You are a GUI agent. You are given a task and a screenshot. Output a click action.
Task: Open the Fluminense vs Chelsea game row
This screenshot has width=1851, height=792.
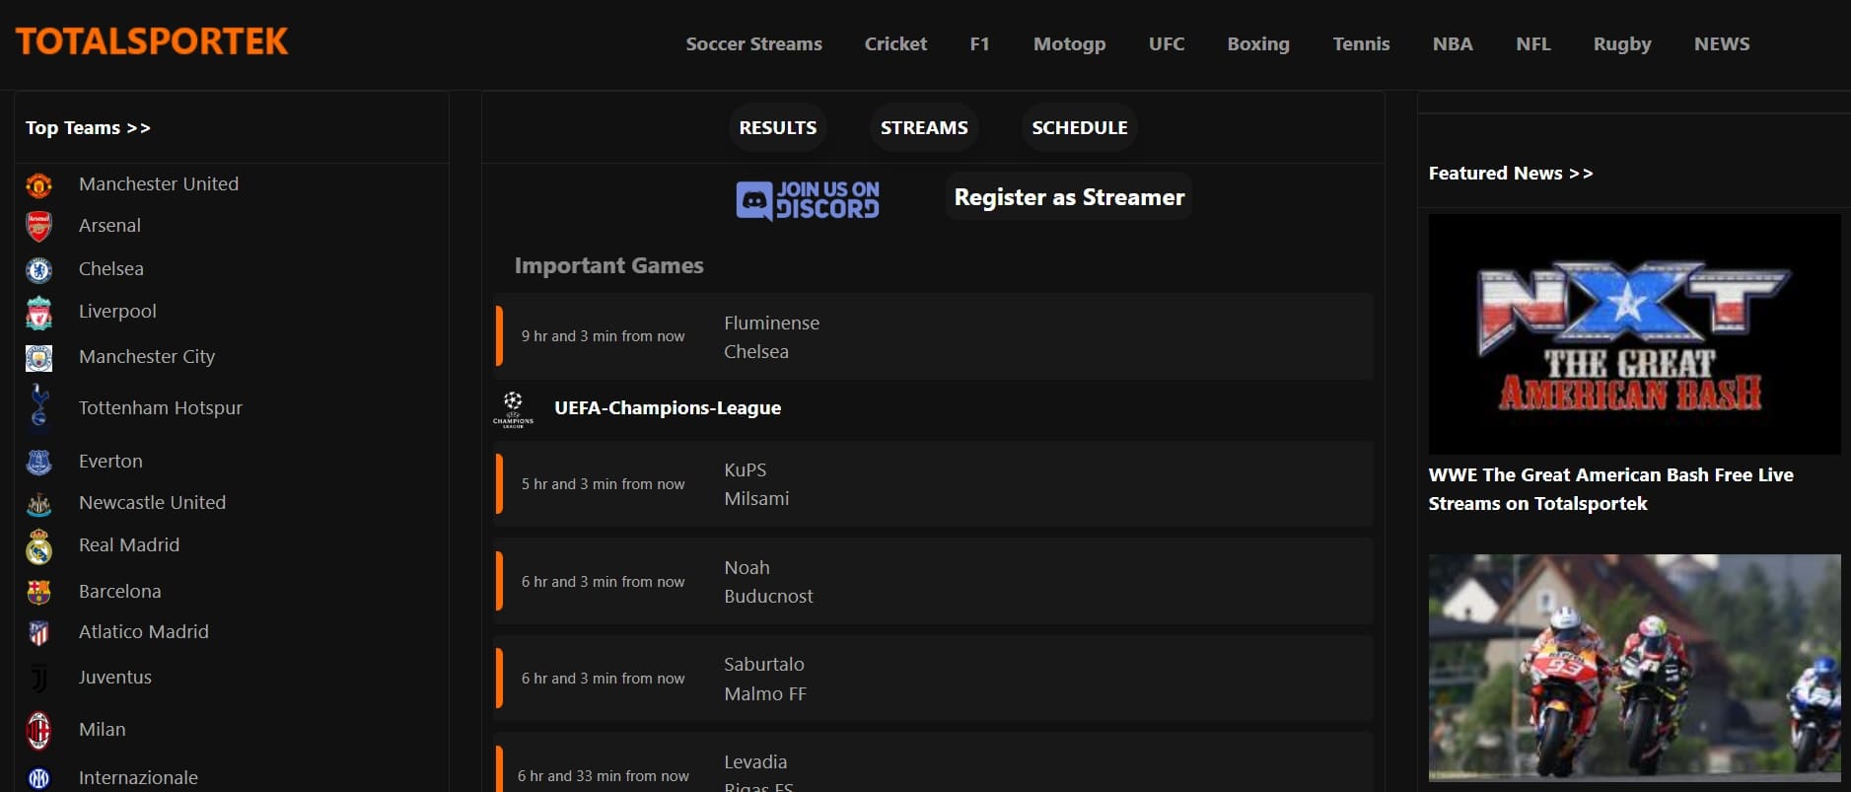pyautogui.click(x=933, y=336)
